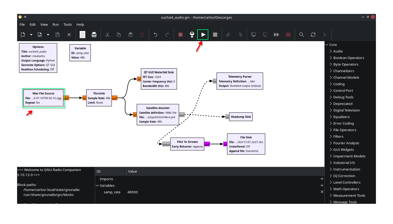The height and width of the screenshot is (224, 393).
Task: Expand the GUI Widgets category
Action: [331, 150]
